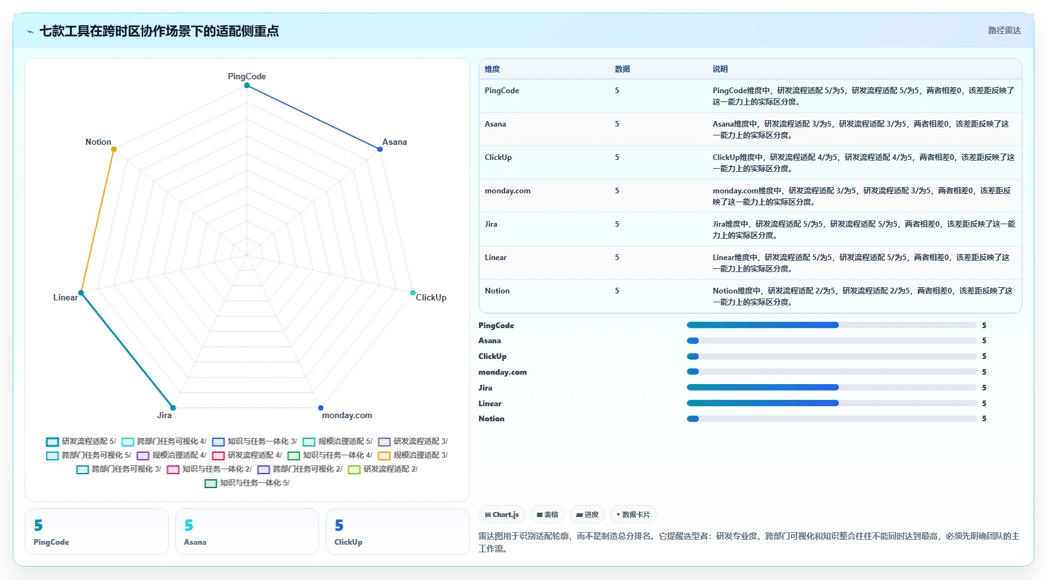Click the lime swatch for 研发流程适配 2/
This screenshot has width=1047, height=580.
pyautogui.click(x=354, y=469)
